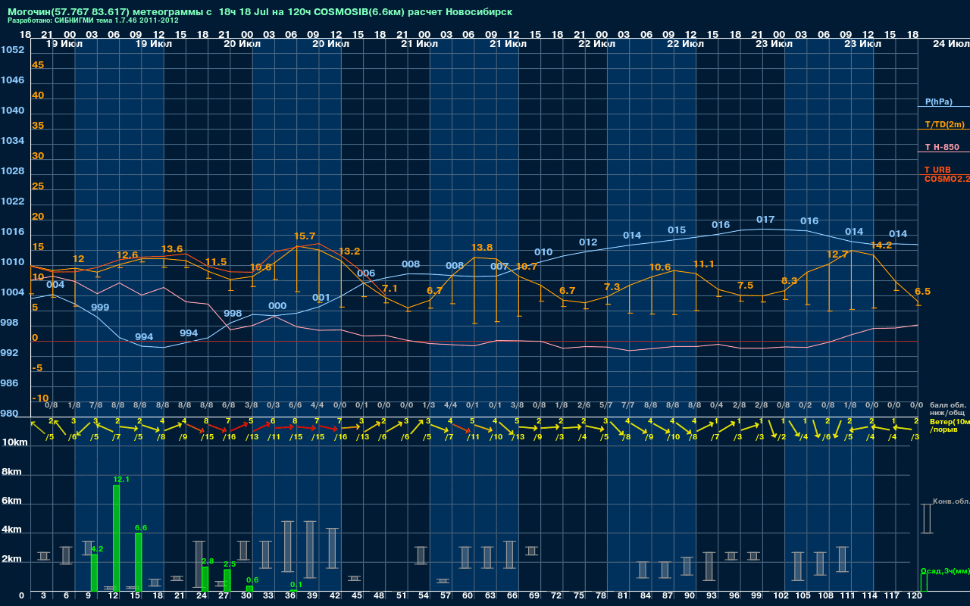
Task: Click the temperature value '10.7'
Action: pyautogui.click(x=527, y=267)
